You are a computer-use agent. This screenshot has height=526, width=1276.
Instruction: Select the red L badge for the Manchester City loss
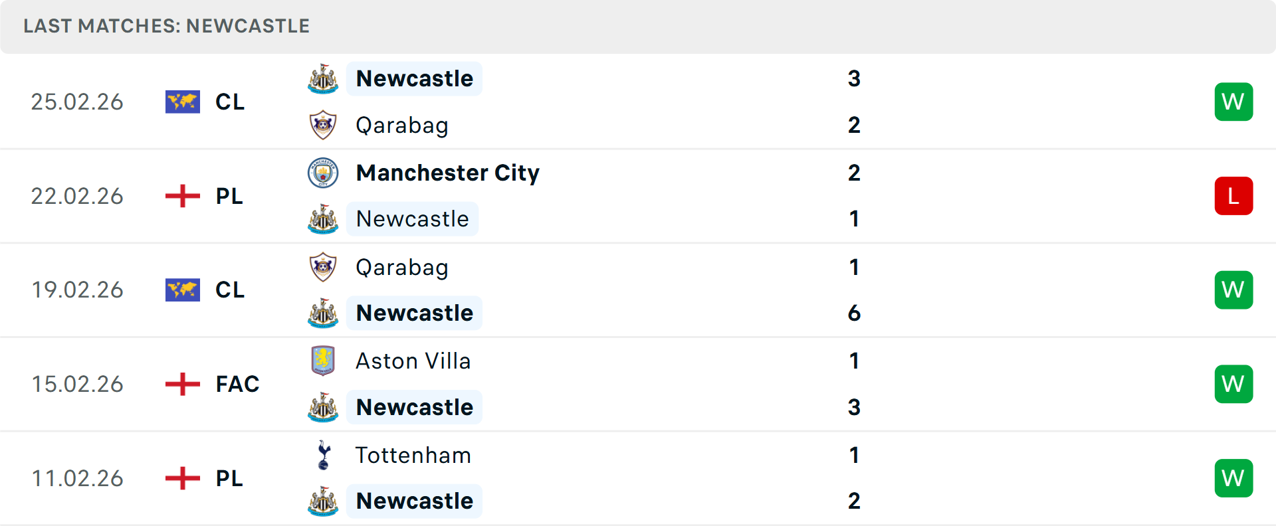pos(1233,195)
